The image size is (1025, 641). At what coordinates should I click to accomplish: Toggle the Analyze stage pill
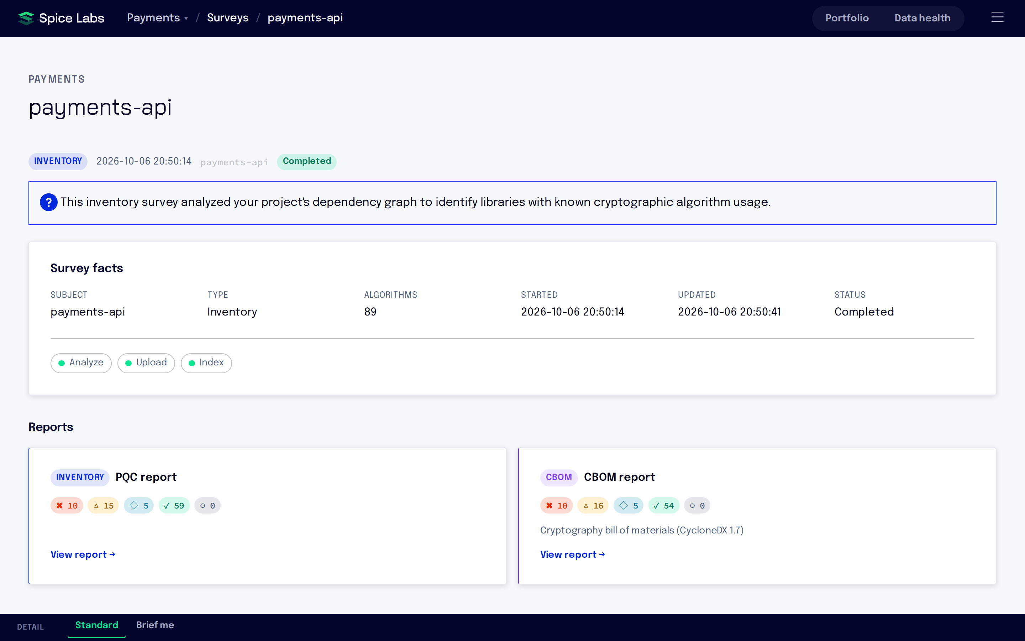[81, 363]
